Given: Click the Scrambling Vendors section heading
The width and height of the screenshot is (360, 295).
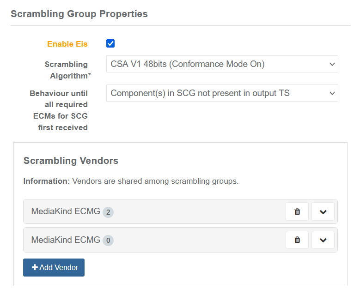Looking at the screenshot, I should tap(71, 161).
